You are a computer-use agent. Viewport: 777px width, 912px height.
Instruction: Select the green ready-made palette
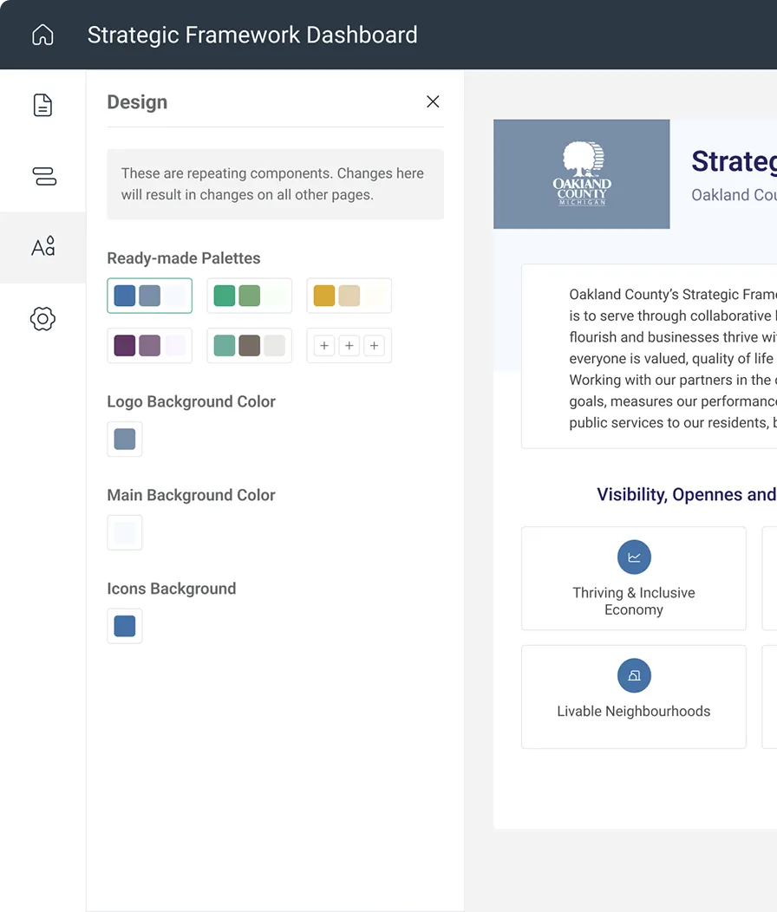[249, 296]
